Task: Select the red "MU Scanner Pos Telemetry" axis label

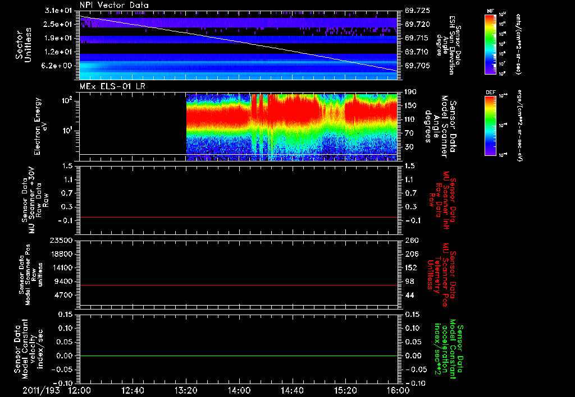Action: click(x=441, y=275)
